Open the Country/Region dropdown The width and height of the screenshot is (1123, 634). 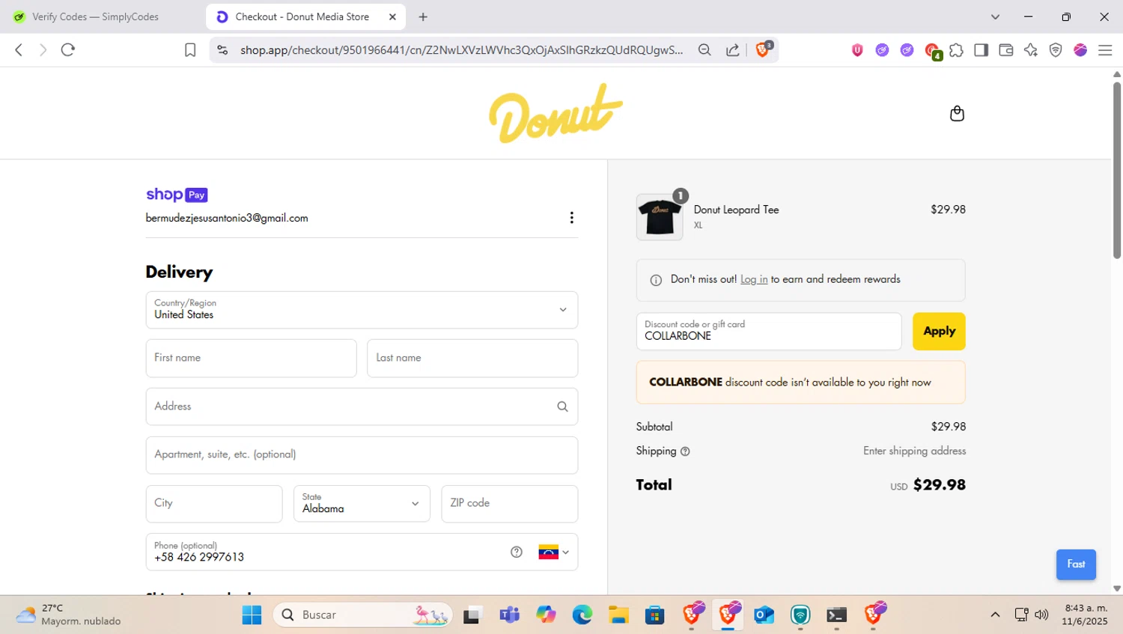362,310
